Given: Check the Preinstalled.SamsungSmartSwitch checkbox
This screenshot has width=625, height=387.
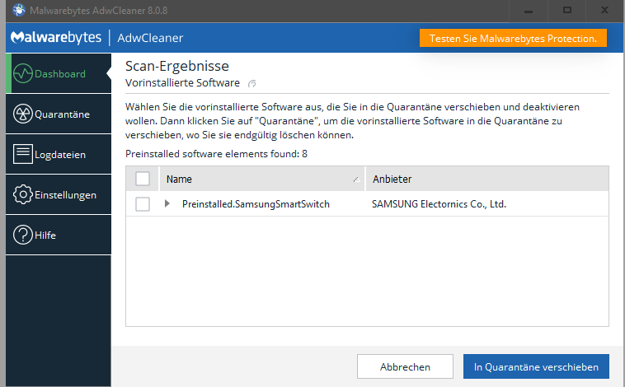Looking at the screenshot, I should (143, 204).
